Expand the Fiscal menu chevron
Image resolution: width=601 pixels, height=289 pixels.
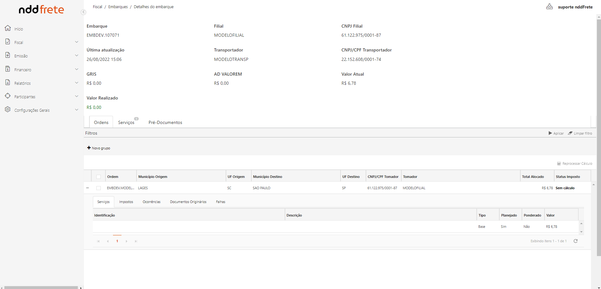(x=77, y=42)
